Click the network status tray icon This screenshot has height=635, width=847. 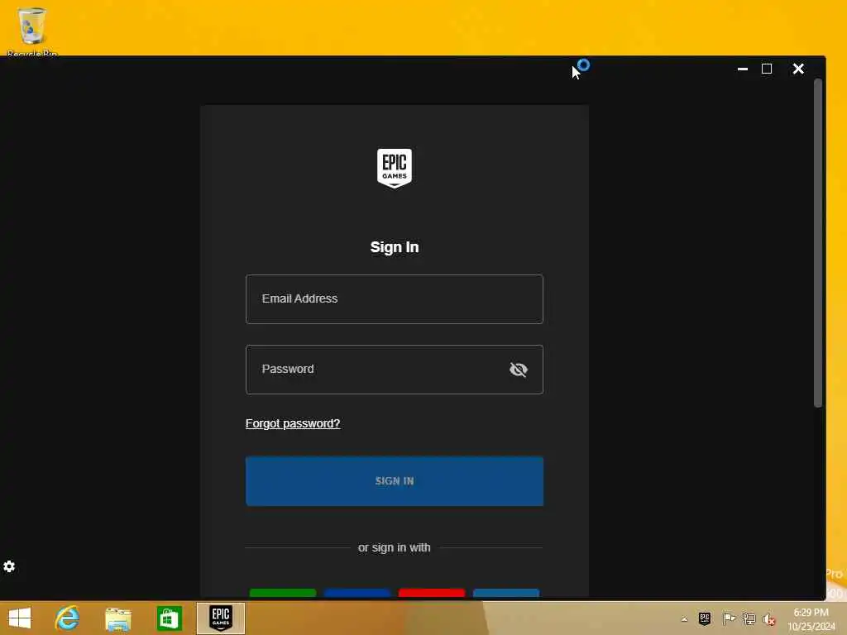tap(749, 618)
